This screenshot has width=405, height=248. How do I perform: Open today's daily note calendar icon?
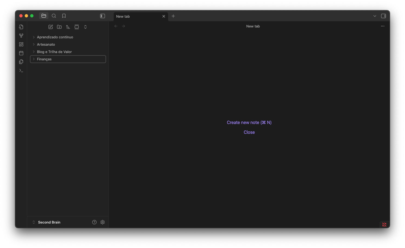coord(21,53)
